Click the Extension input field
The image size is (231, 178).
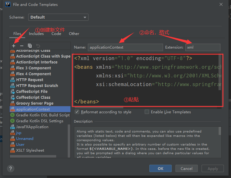[203, 47]
